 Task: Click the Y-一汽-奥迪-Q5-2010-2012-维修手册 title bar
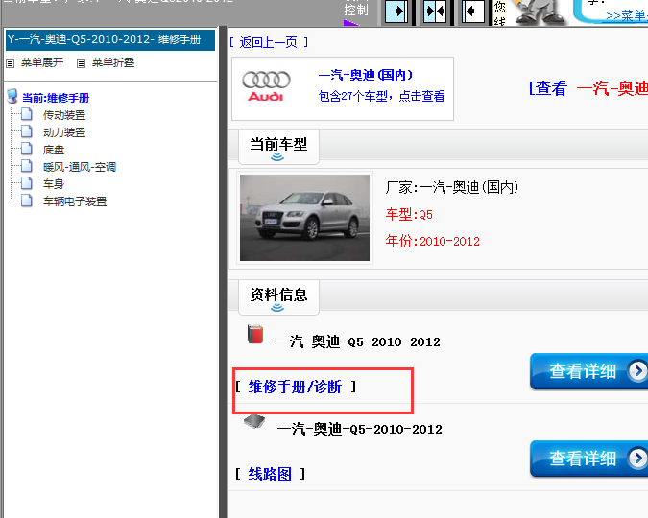(110, 39)
